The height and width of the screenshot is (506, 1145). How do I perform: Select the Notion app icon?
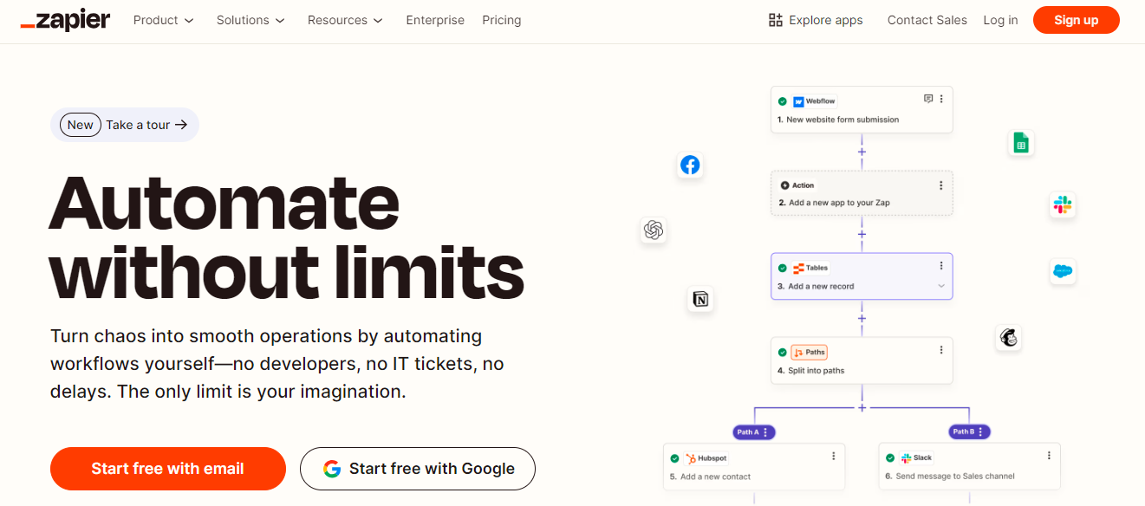point(700,299)
